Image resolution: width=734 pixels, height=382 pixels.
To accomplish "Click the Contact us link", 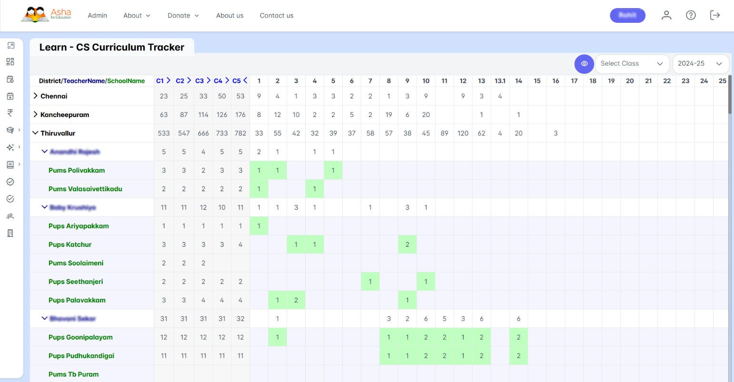I will click(x=277, y=16).
